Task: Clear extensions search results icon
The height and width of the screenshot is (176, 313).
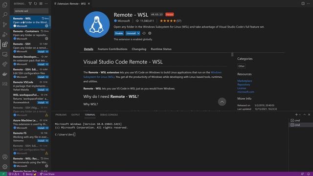Action: tap(41, 3)
